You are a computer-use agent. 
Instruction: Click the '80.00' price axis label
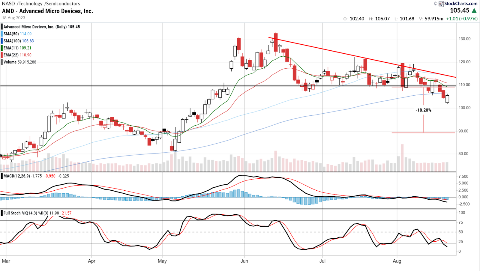point(463,154)
